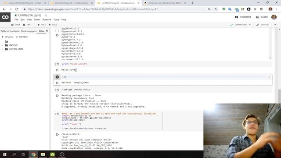Clear output icon of pip list cell
The width and height of the screenshot is (281, 158).
[x=58, y=35]
